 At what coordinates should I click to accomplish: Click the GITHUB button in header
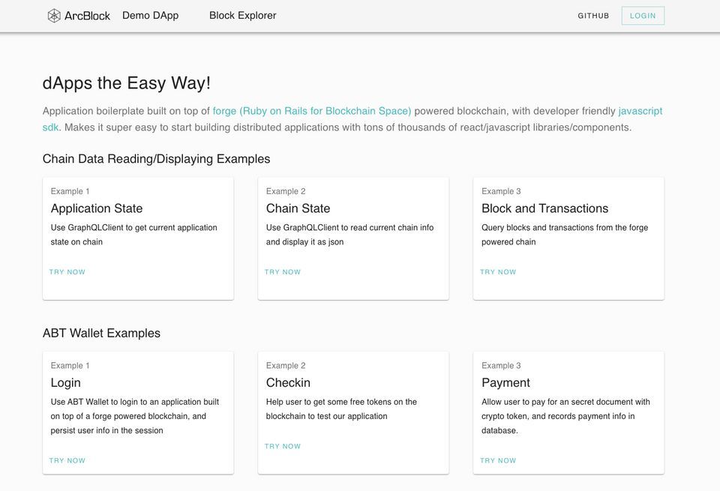pos(593,16)
